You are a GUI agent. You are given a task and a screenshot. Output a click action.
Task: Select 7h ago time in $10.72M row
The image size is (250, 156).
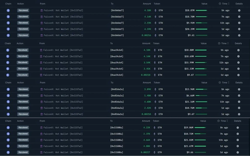tap(224, 134)
